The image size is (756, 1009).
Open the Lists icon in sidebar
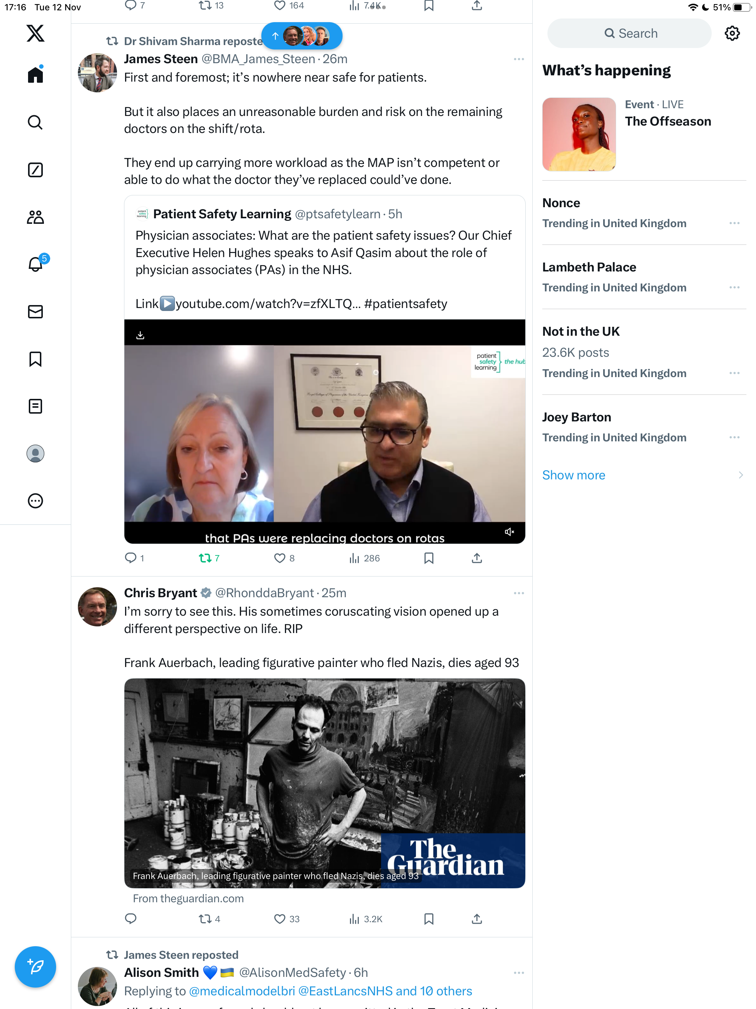pos(35,406)
